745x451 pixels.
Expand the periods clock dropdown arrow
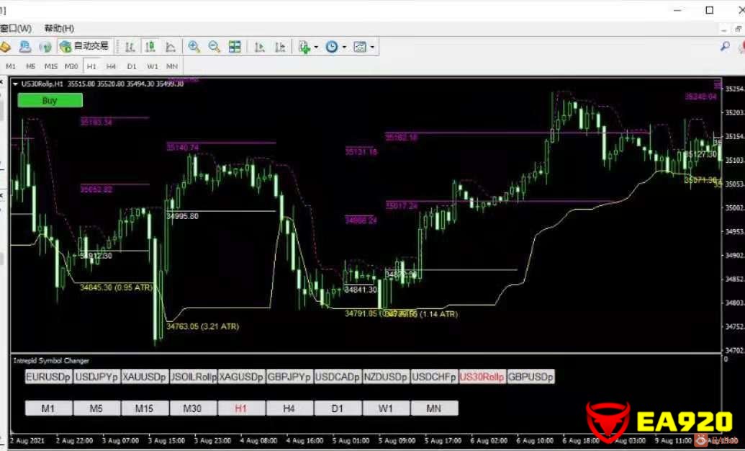[x=344, y=48]
